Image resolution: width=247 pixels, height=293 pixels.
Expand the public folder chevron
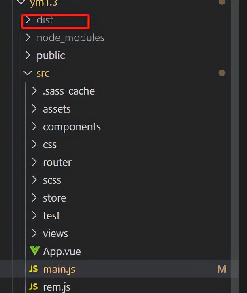tap(28, 55)
